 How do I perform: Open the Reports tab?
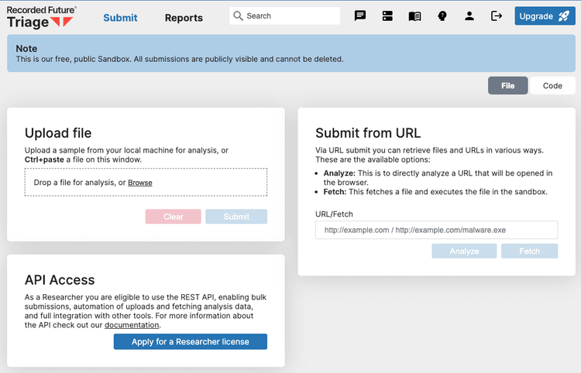184,18
